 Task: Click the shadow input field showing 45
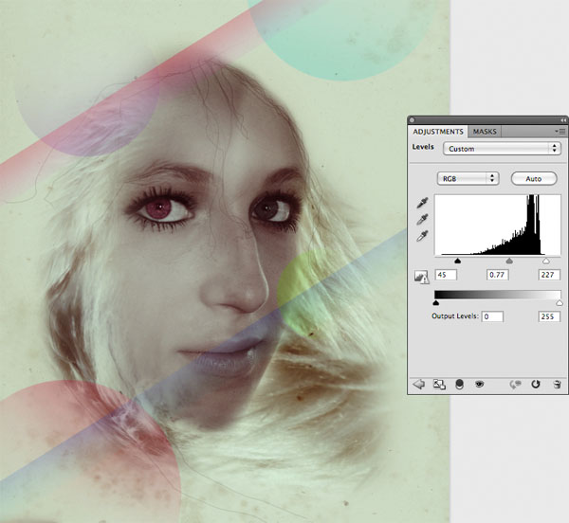(446, 275)
